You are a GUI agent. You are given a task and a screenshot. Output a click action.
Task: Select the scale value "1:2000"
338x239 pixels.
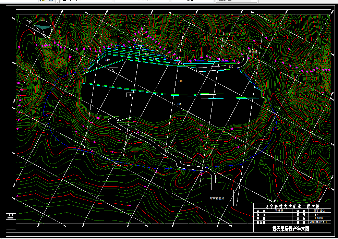pos(318,218)
